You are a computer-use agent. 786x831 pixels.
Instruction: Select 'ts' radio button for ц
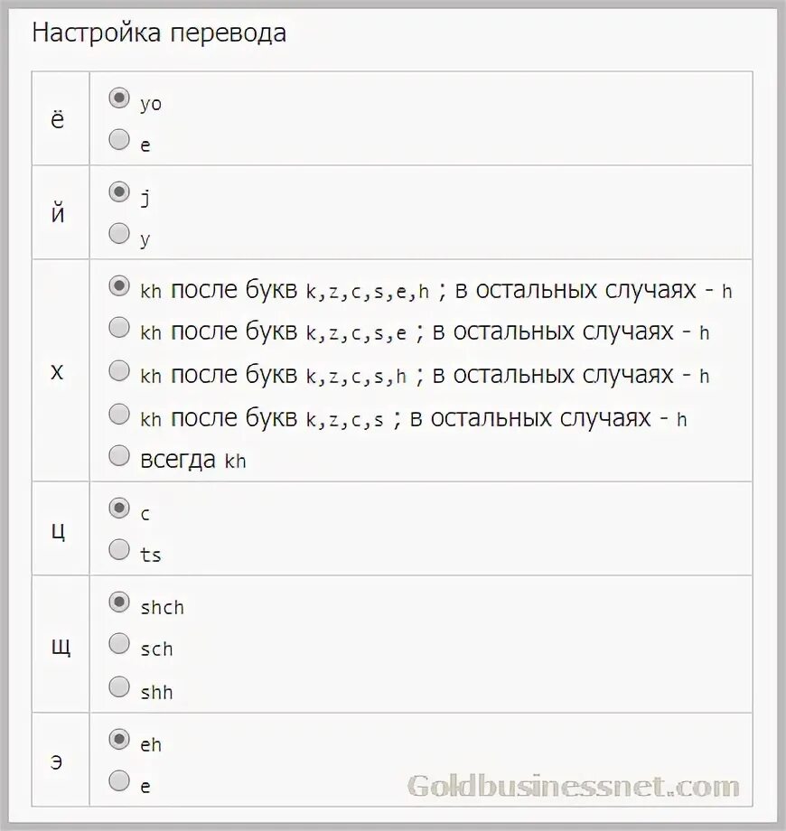coord(119,549)
